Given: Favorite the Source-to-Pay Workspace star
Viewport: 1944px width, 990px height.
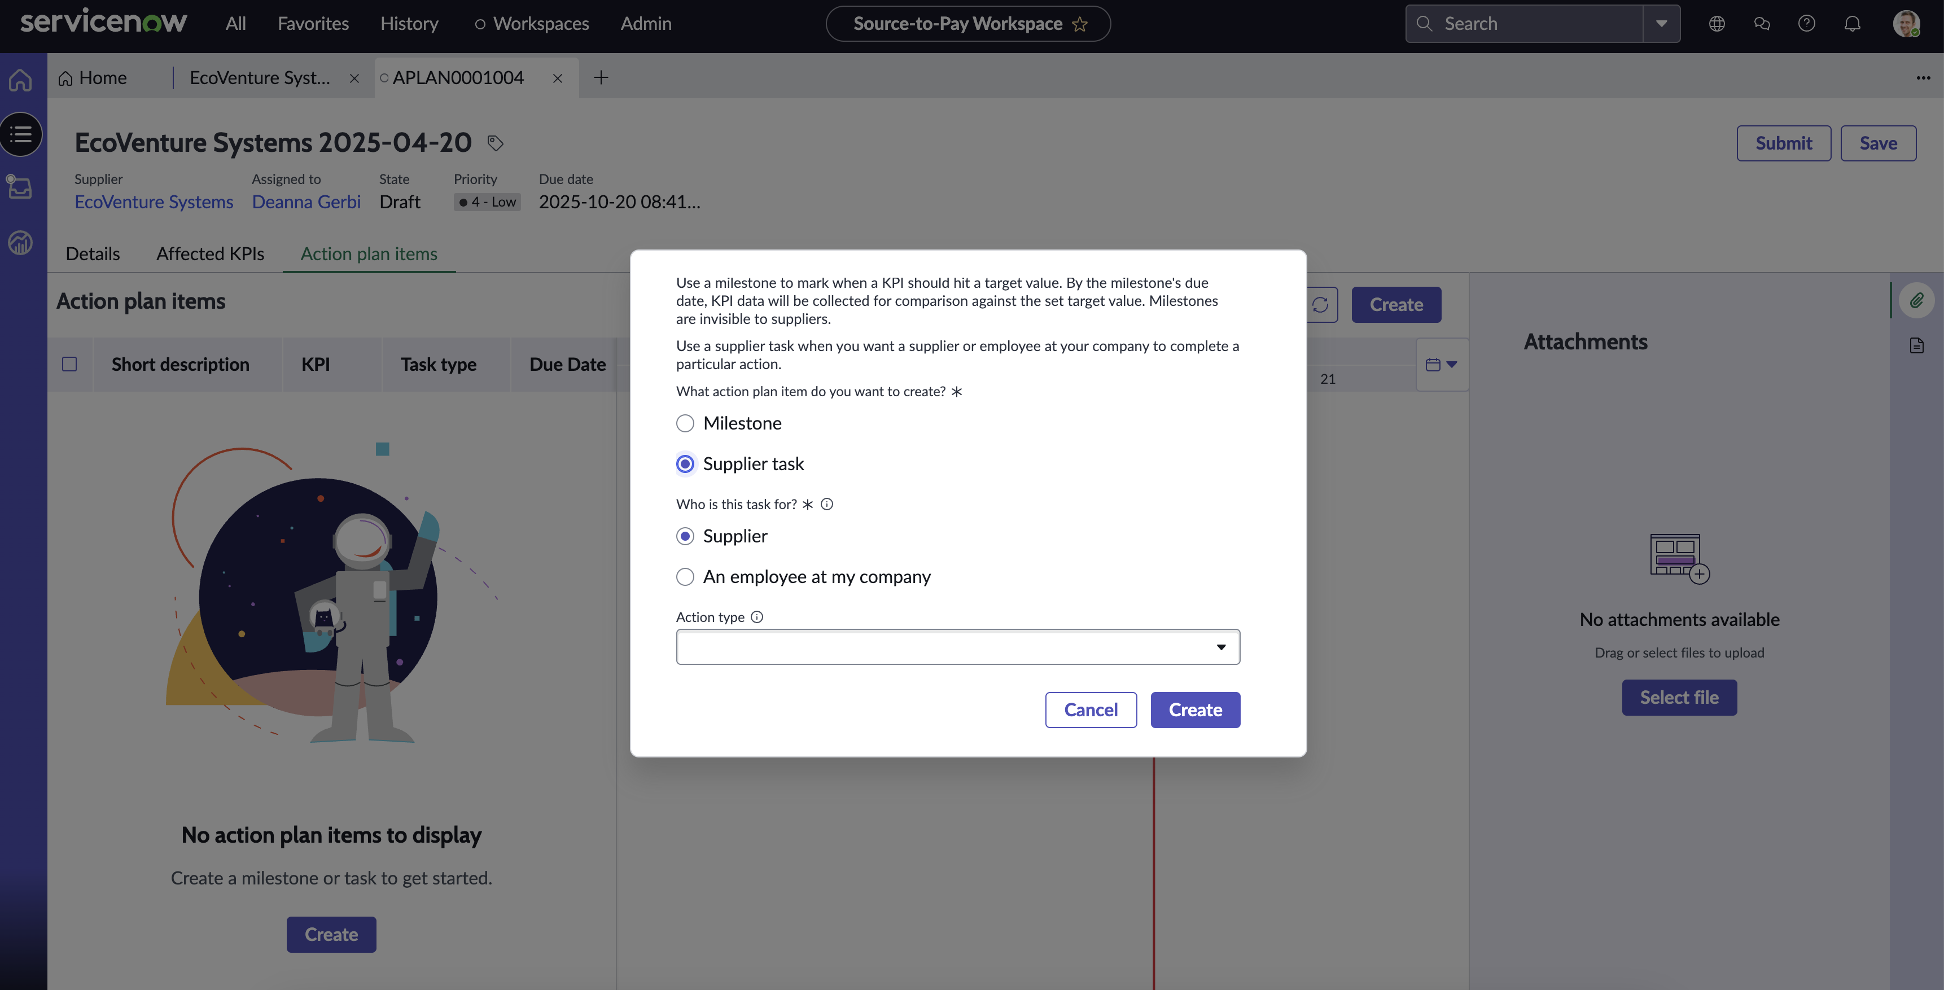Looking at the screenshot, I should point(1080,24).
